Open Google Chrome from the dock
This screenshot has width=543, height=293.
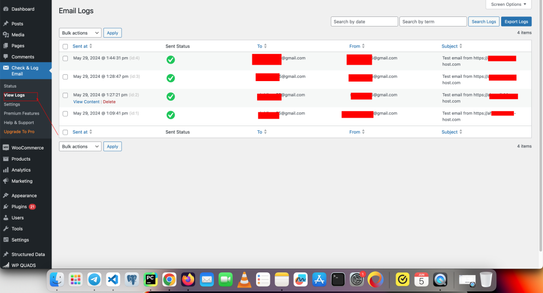click(169, 280)
